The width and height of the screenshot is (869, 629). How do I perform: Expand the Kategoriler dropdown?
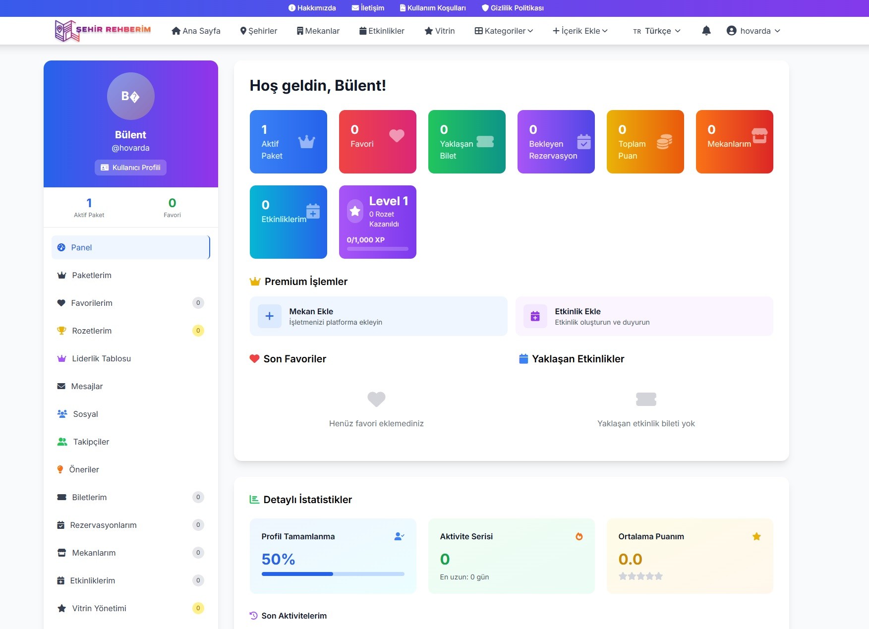[504, 31]
